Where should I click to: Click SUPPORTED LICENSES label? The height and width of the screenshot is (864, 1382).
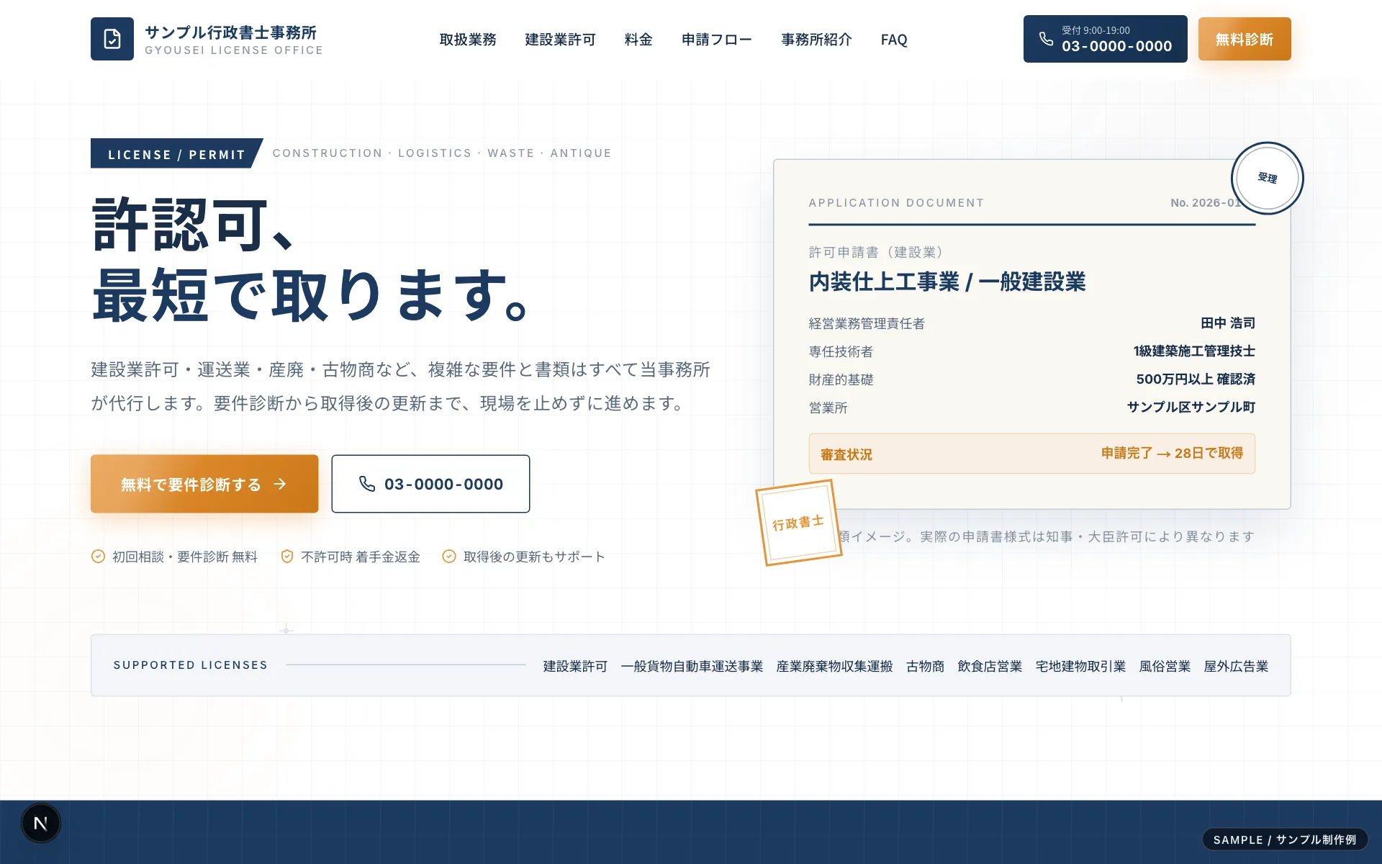tap(191, 665)
